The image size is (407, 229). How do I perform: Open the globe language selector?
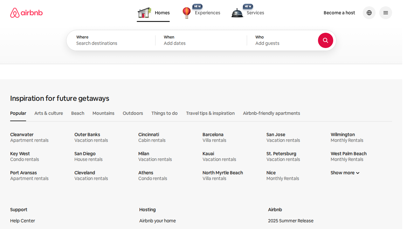[369, 13]
